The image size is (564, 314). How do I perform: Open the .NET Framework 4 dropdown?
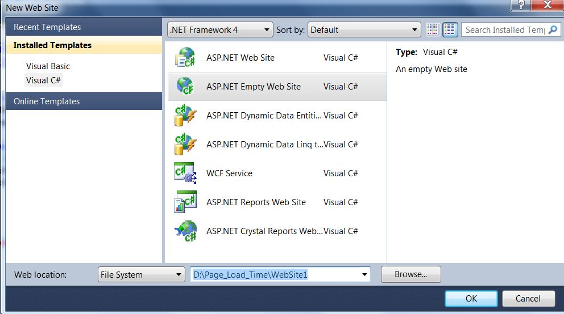click(x=221, y=29)
